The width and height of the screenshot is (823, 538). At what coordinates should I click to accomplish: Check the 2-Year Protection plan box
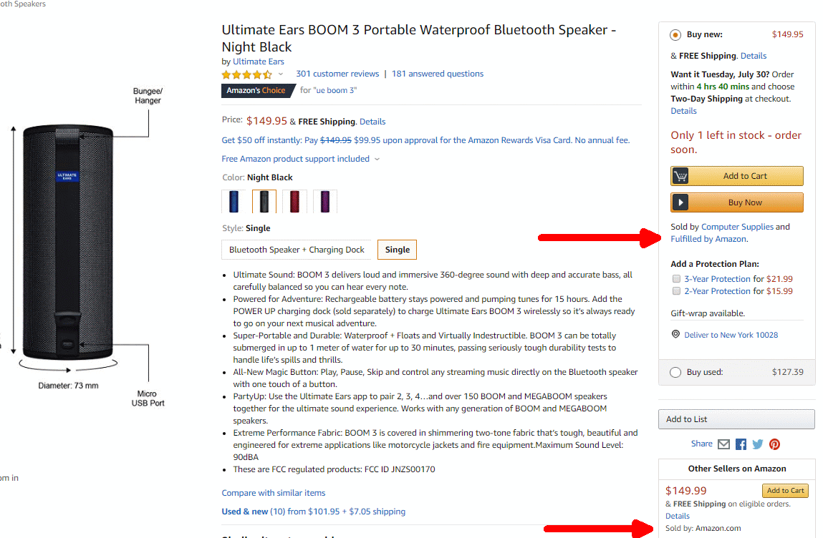[x=676, y=291]
